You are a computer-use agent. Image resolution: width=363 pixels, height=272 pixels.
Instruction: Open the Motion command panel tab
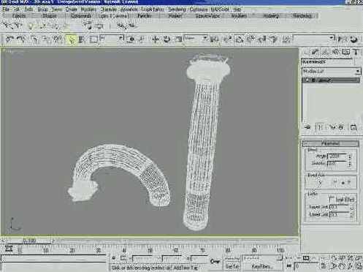(x=336, y=52)
